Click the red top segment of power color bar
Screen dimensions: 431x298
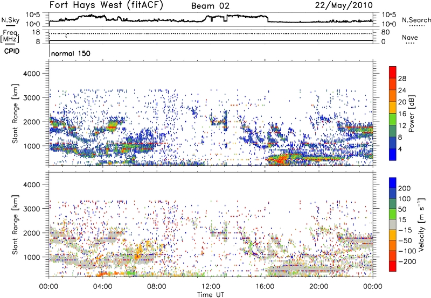[393, 73]
